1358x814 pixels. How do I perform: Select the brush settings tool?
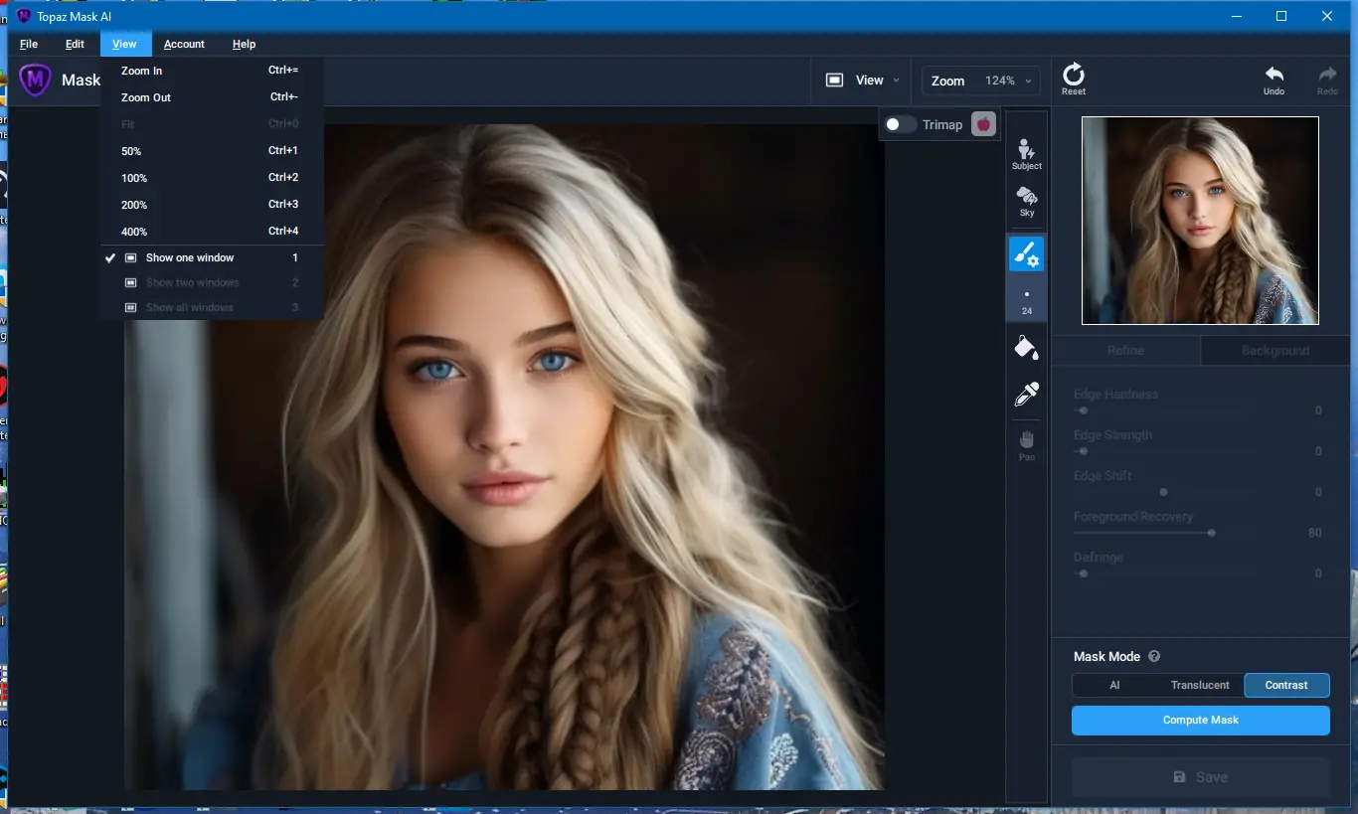tap(1026, 254)
